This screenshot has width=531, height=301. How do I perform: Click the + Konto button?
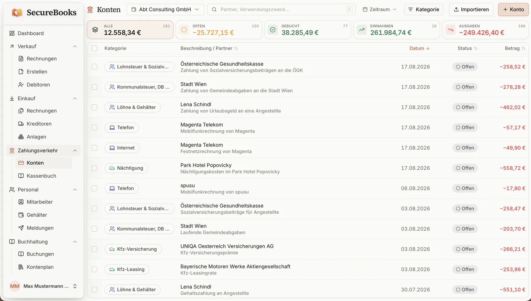[513, 9]
